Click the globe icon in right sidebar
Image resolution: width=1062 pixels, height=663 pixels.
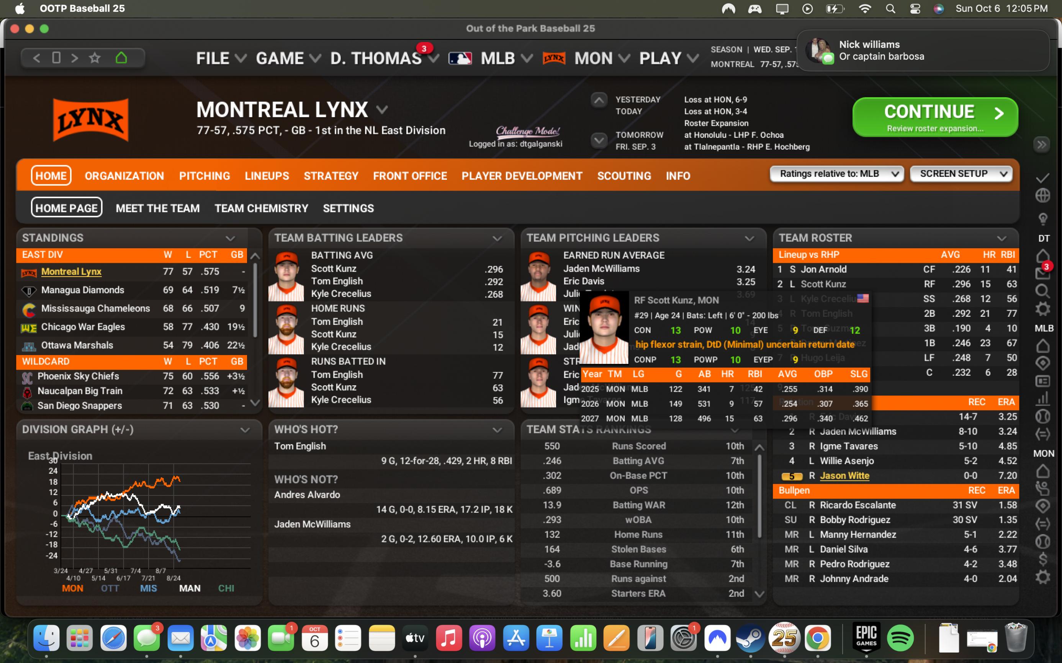(x=1043, y=195)
